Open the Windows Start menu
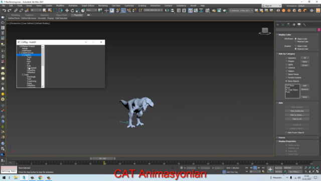The image size is (321, 181). click(x=4, y=177)
